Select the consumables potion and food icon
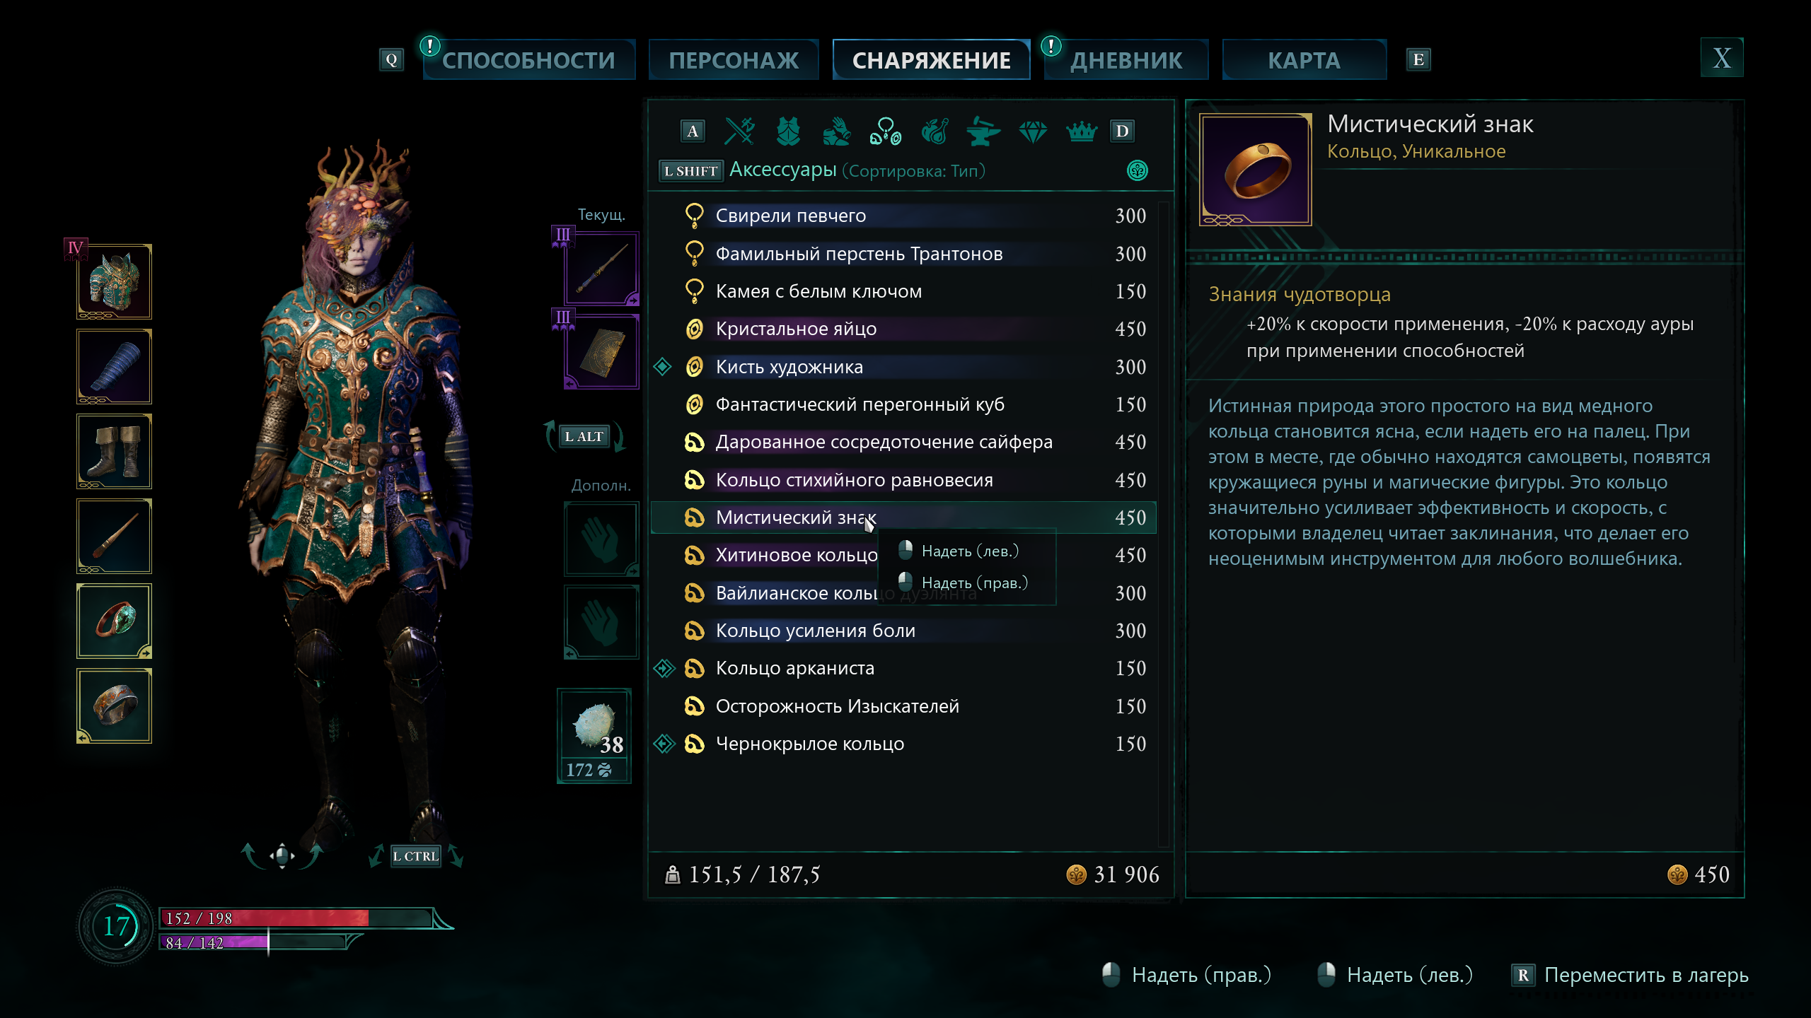1811x1018 pixels. [x=935, y=131]
